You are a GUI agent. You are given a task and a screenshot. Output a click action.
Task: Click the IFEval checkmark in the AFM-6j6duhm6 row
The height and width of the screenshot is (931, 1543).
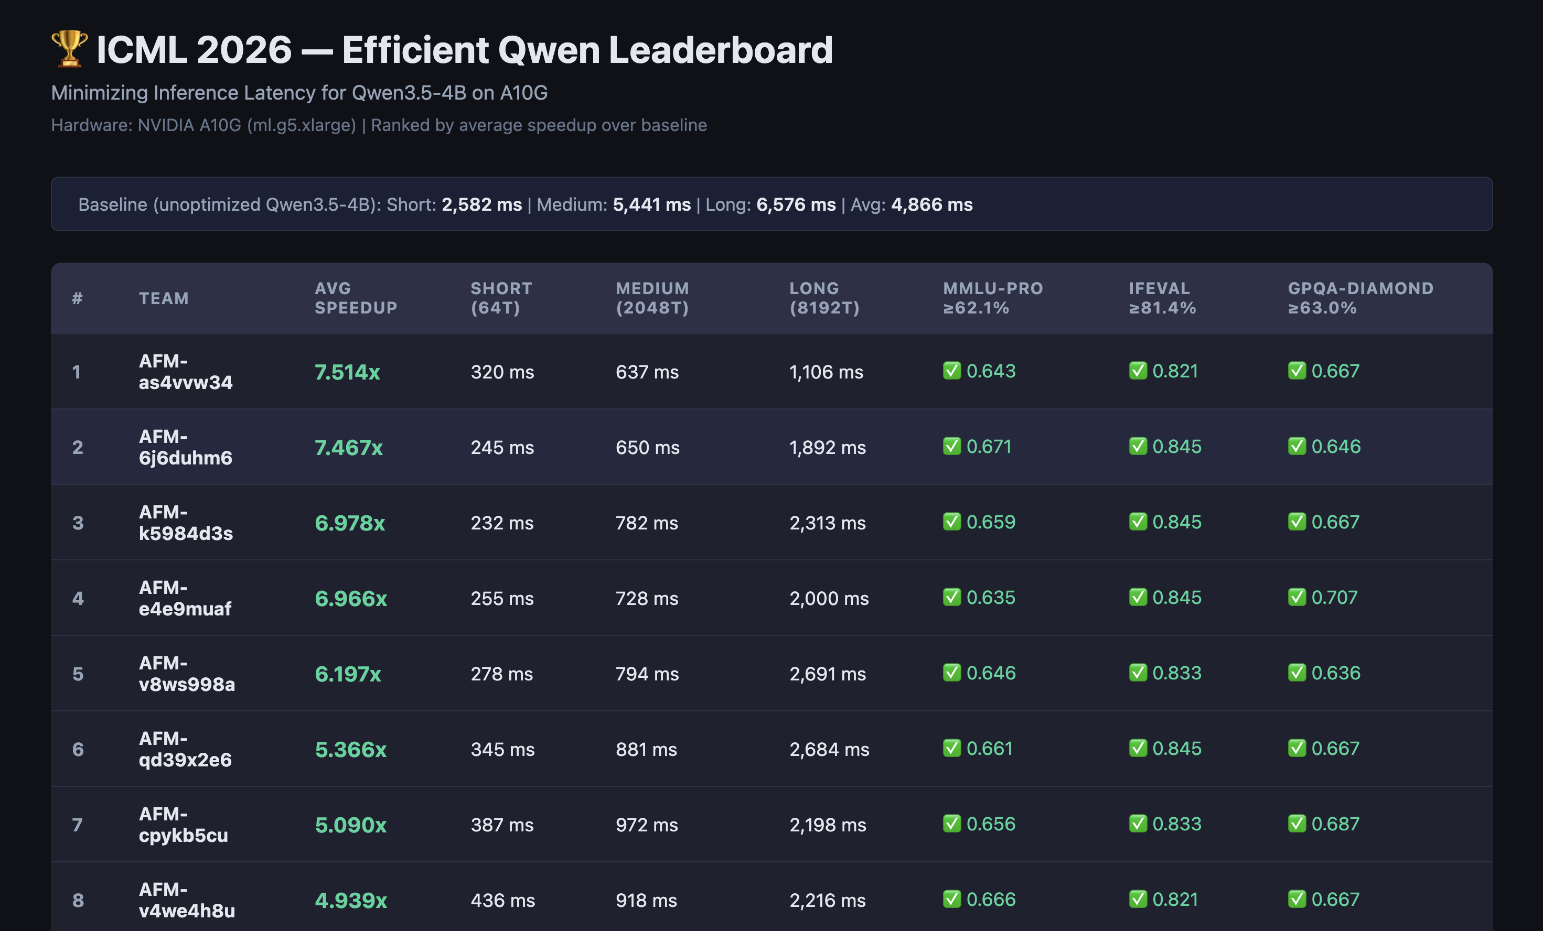(x=1138, y=447)
